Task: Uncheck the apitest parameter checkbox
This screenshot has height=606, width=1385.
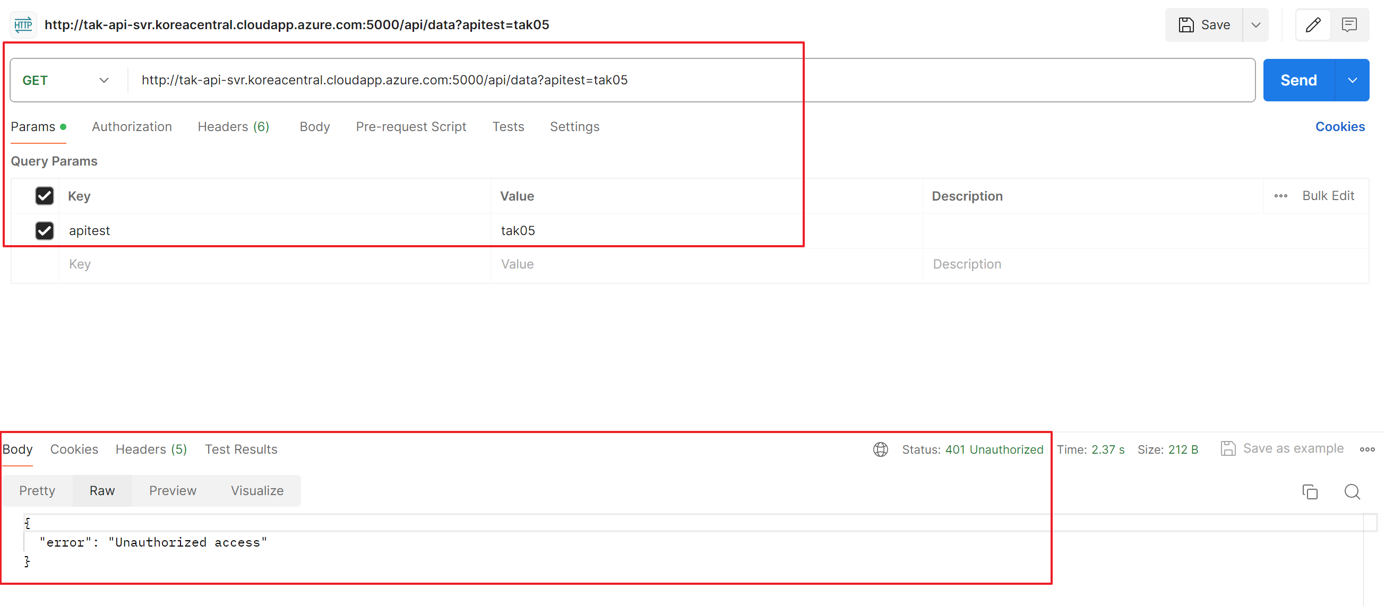Action: pyautogui.click(x=45, y=230)
